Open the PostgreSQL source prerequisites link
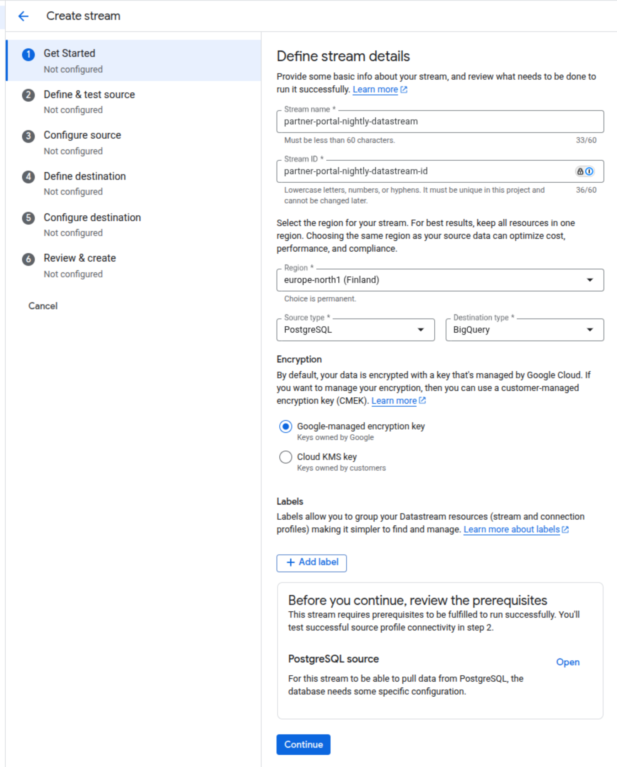Image resolution: width=617 pixels, height=767 pixels. pyautogui.click(x=568, y=662)
